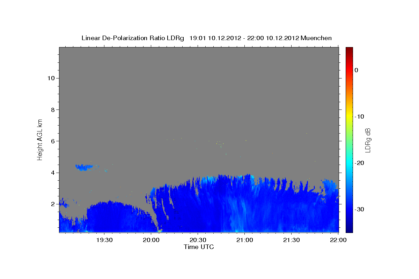Image resolution: width=419 pixels, height=279 pixels.
Task: Click the '21:30' time axis label
Action: pos(291,240)
